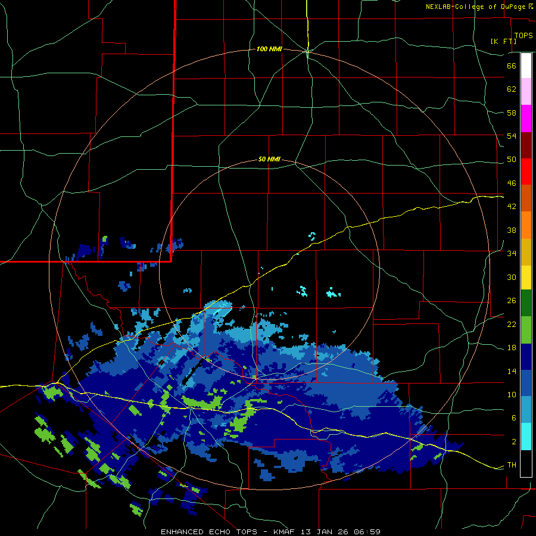Click the legend value 38
This screenshot has width=536, height=536.
pos(512,230)
